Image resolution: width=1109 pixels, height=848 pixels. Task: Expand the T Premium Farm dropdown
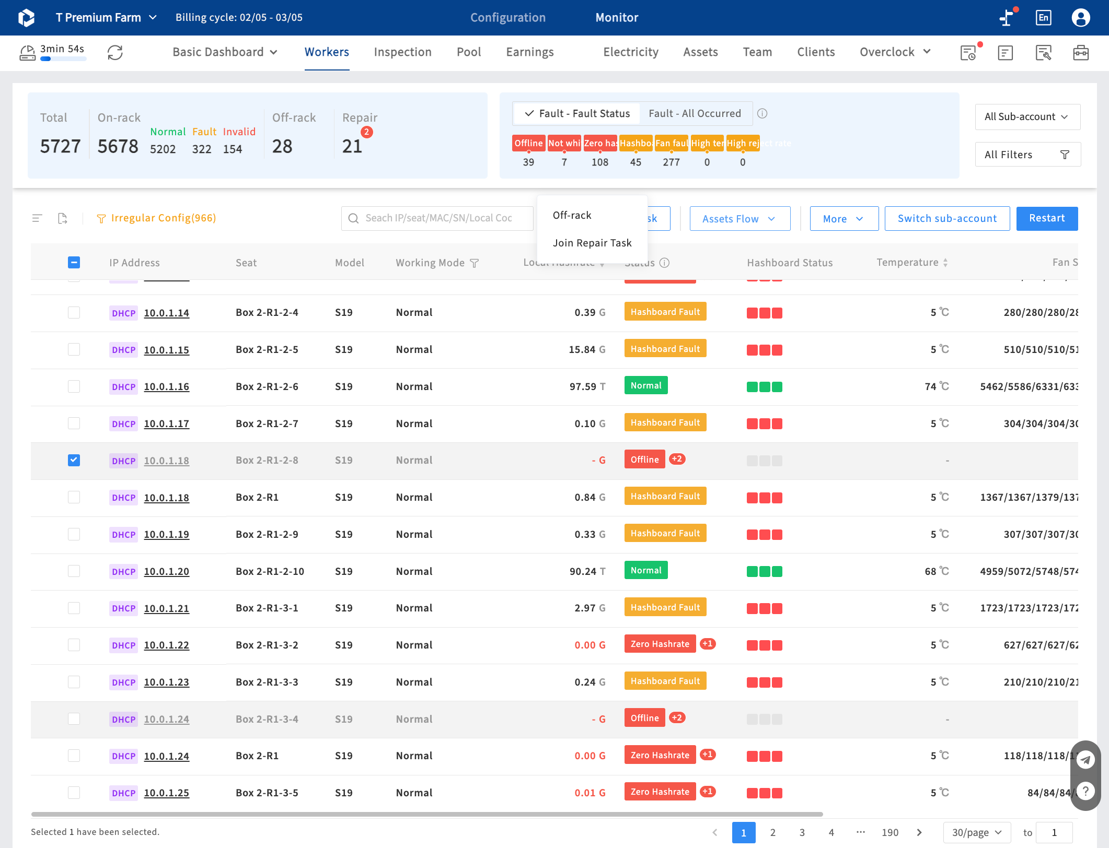[106, 17]
